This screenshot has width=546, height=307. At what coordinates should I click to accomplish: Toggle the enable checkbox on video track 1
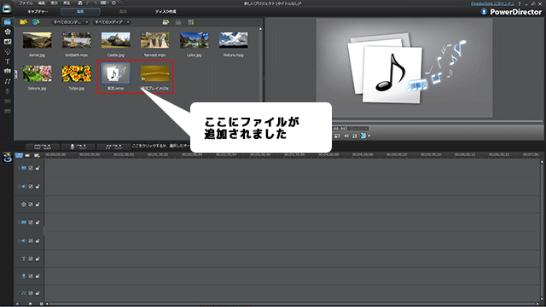pos(31,168)
